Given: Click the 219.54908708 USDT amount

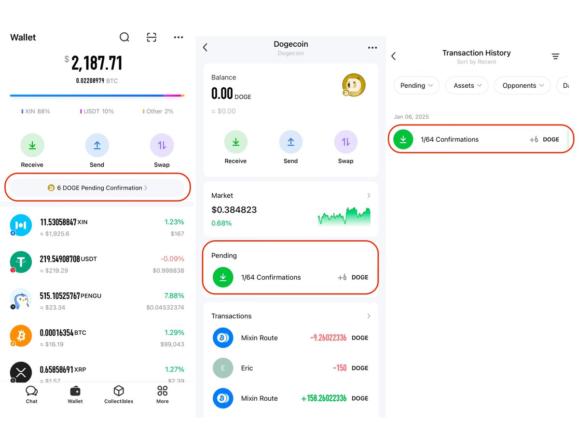Looking at the screenshot, I should (x=68, y=259).
